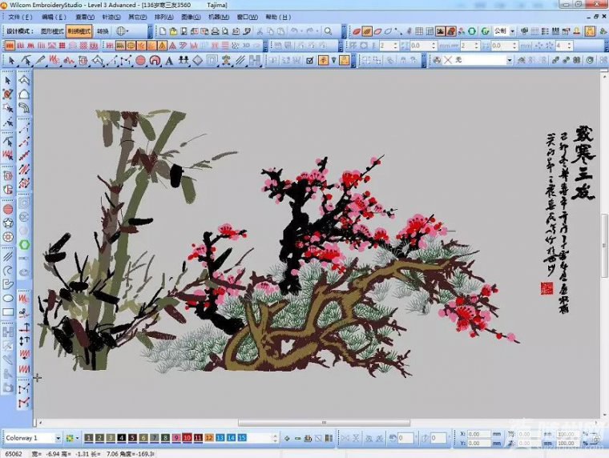Open the 文件(F) menu

(20, 17)
